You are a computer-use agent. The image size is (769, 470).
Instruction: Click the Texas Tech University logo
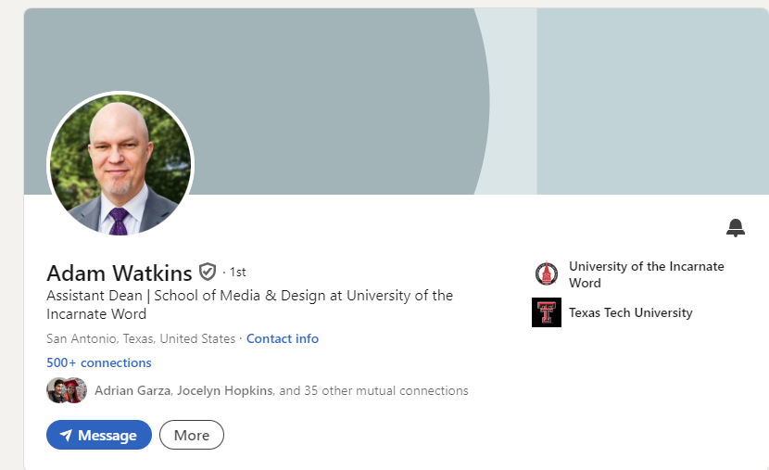click(x=547, y=312)
